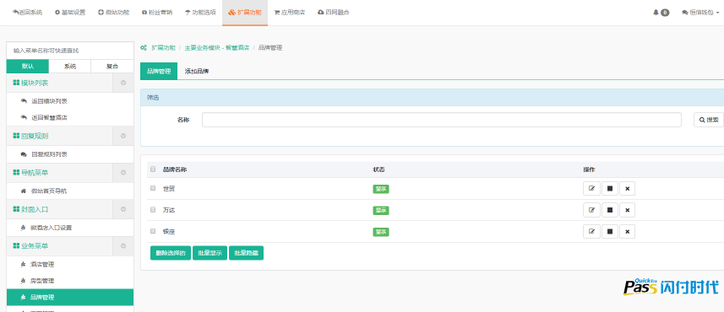Image resolution: width=724 pixels, height=312 pixels.
Task: Click the 删除选择的 button
Action: pos(171,253)
